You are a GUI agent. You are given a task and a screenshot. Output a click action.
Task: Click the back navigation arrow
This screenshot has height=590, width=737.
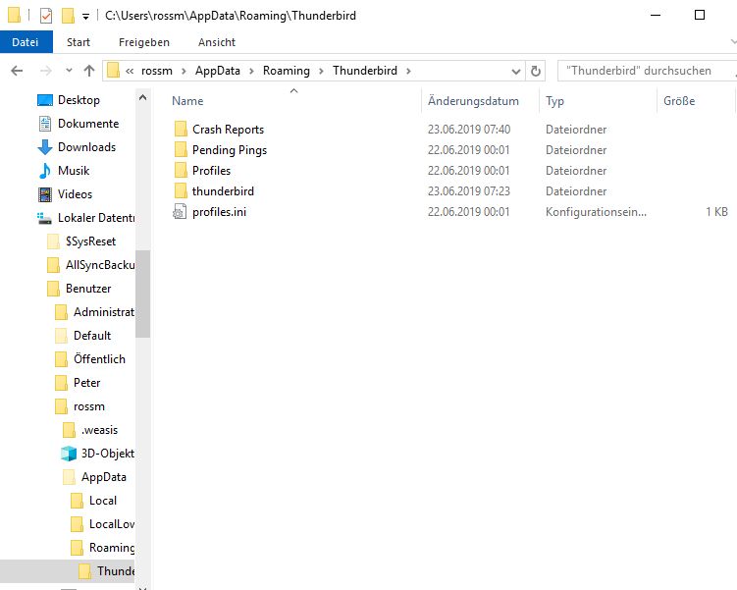click(x=17, y=71)
